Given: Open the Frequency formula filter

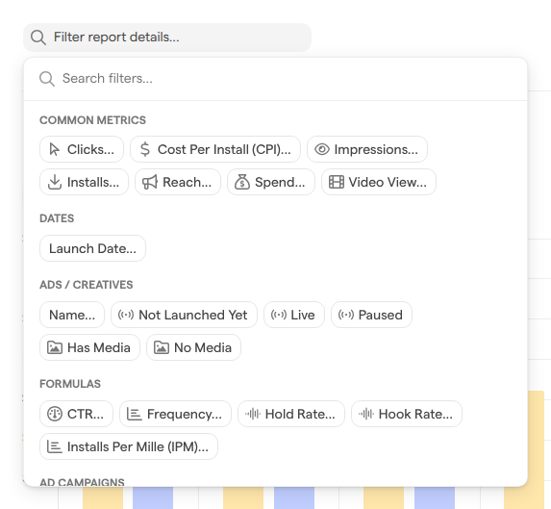Looking at the screenshot, I should 175,414.
